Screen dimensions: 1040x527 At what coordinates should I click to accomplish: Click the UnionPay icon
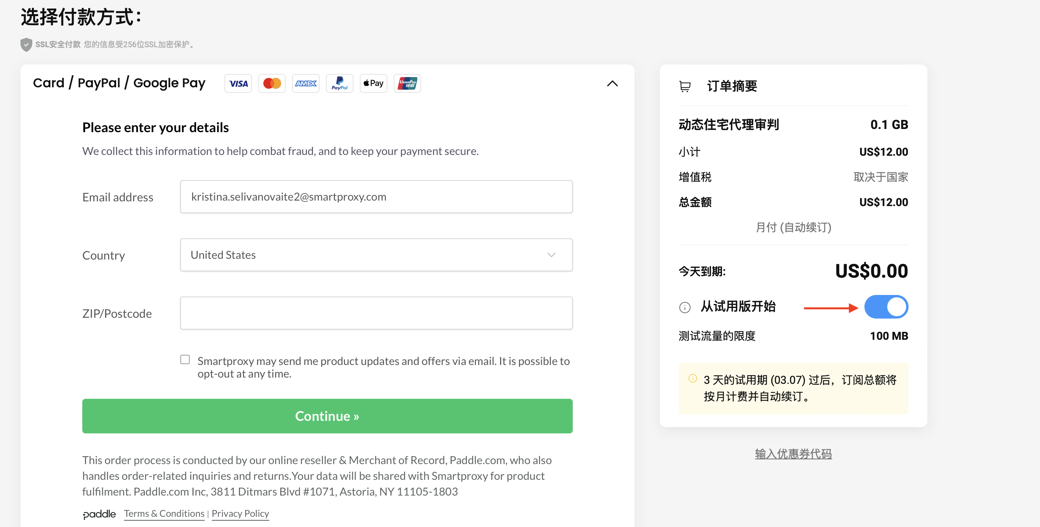click(x=407, y=83)
